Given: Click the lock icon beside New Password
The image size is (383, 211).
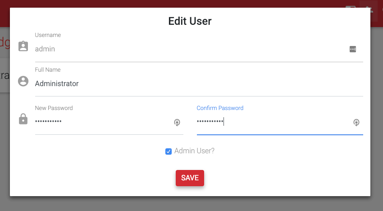Looking at the screenshot, I should (23, 119).
